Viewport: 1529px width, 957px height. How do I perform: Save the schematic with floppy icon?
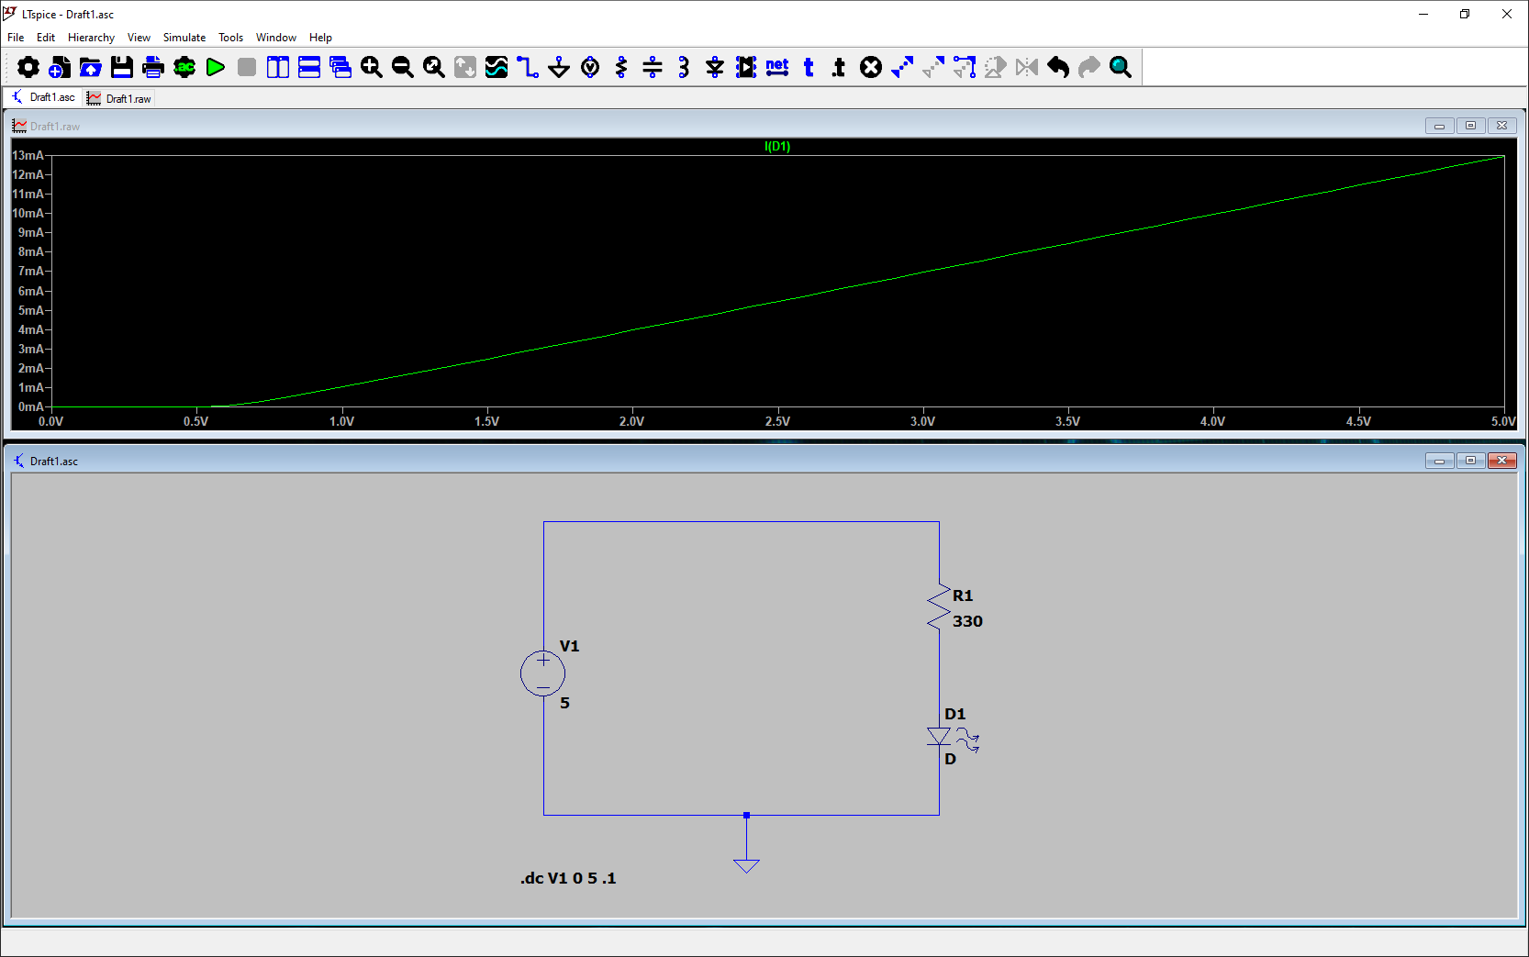(x=122, y=67)
